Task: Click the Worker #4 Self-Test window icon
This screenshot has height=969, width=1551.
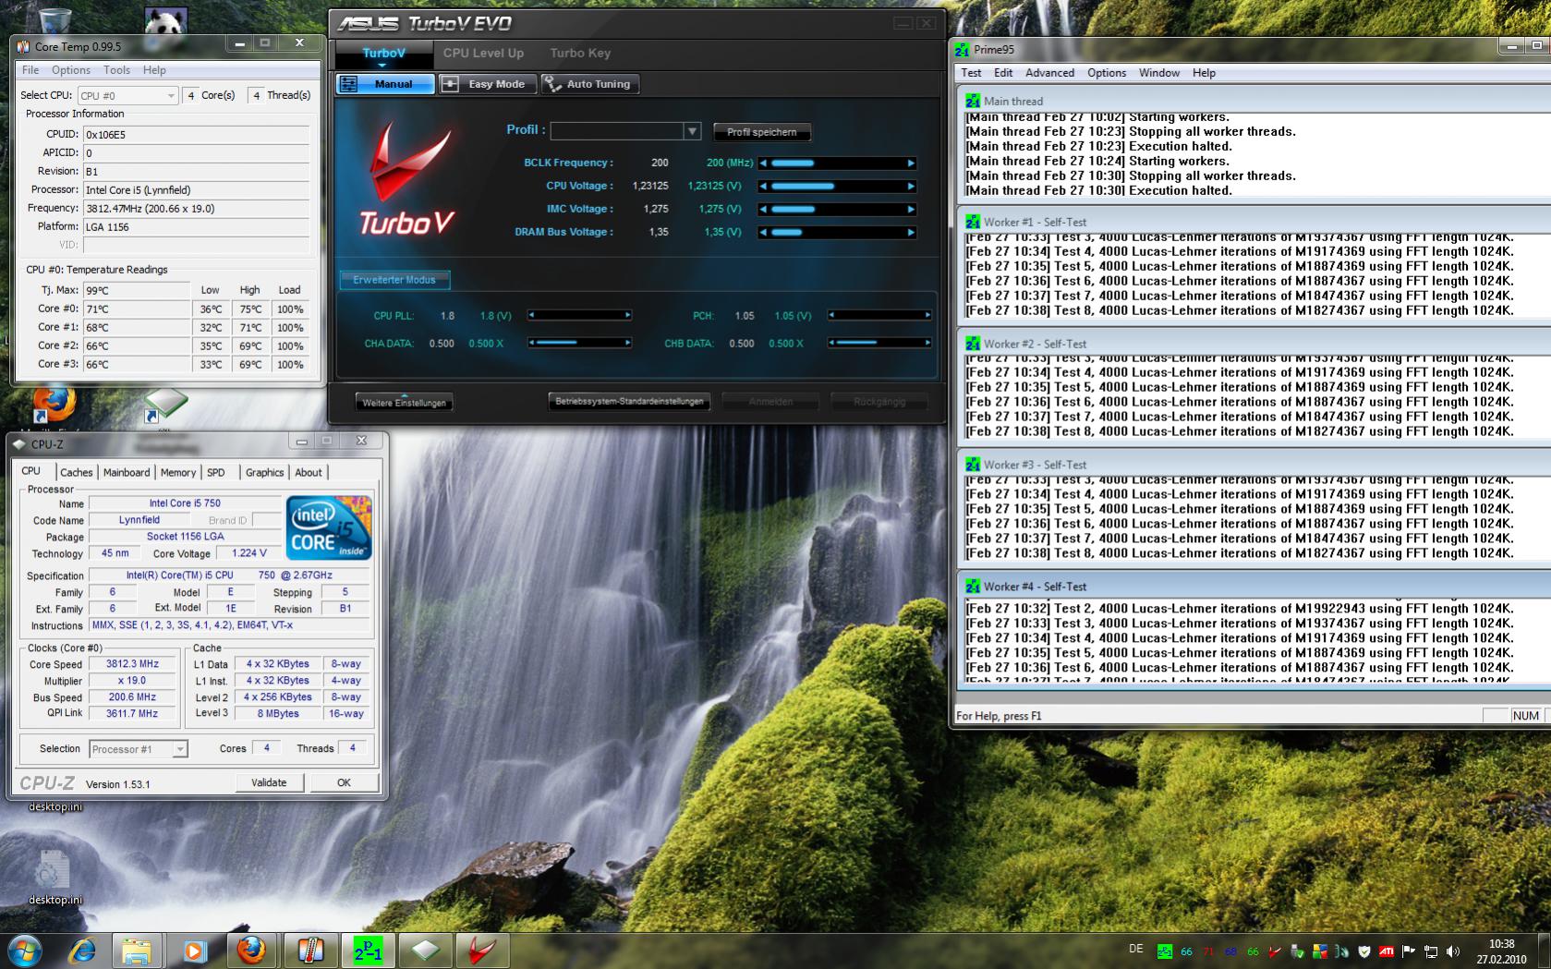Action: (x=972, y=587)
